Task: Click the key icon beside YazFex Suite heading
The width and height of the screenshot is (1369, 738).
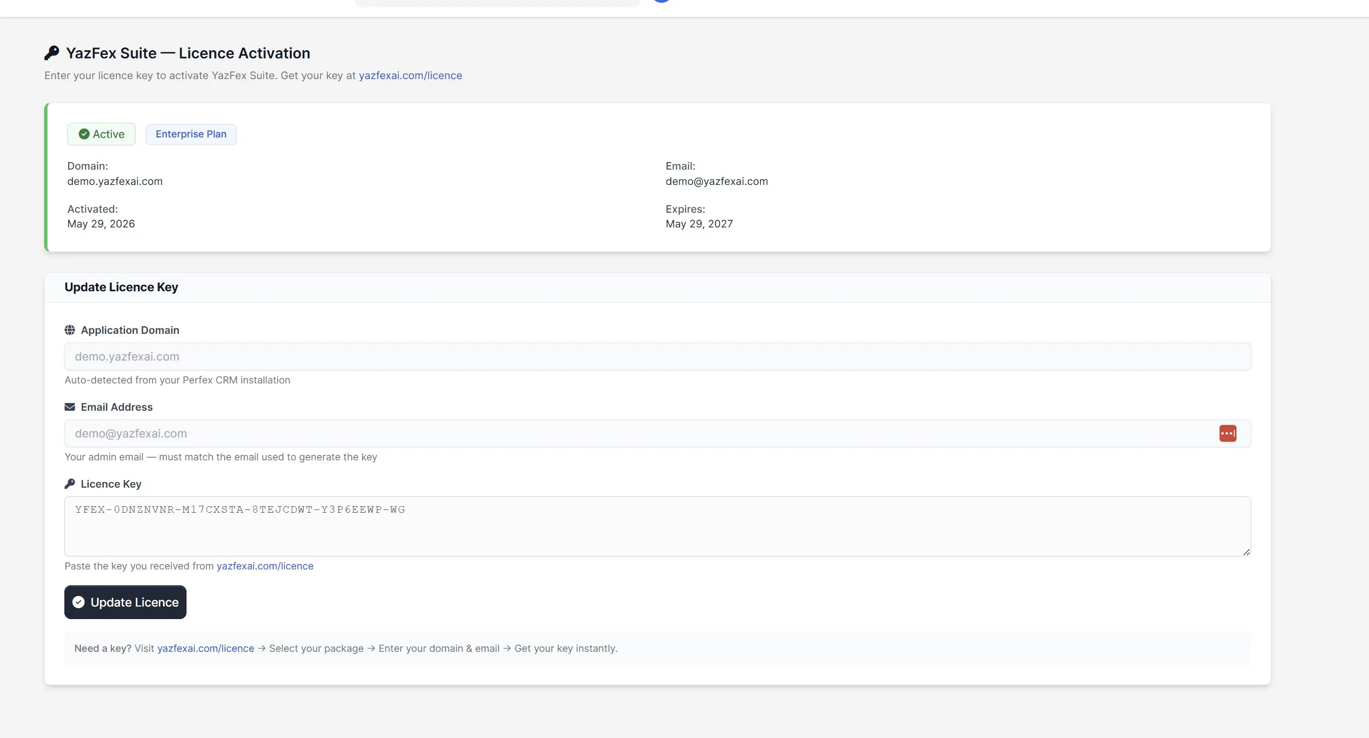Action: (x=52, y=53)
